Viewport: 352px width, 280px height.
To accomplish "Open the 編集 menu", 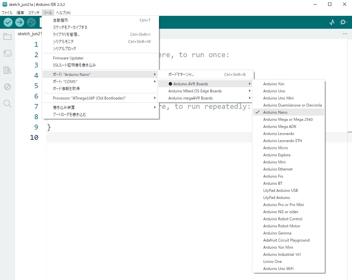I will pyautogui.click(x=20, y=13).
